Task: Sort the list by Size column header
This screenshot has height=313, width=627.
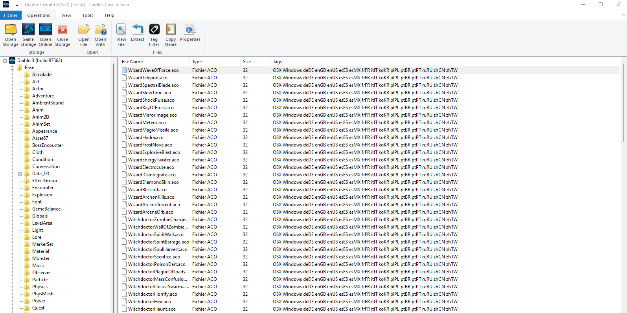Action: tap(255, 62)
